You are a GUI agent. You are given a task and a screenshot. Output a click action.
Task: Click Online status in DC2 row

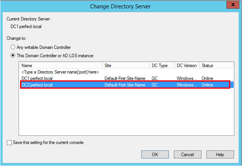click(x=207, y=85)
